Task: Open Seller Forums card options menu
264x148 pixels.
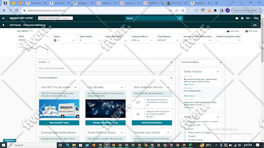Action: [218, 72]
